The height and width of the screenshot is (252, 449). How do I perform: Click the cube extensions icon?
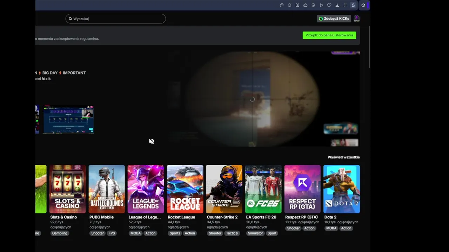coord(363,5)
